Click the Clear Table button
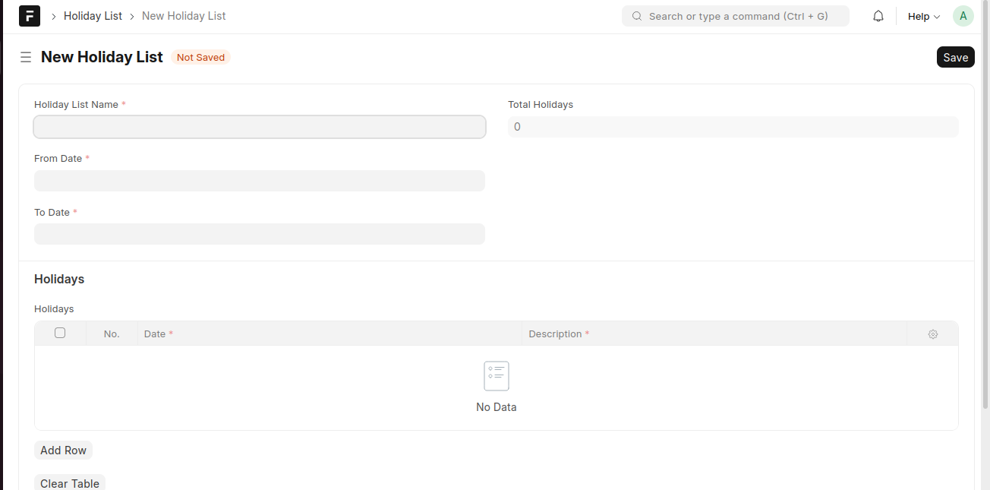Viewport: 990px width, 490px height. [x=70, y=482]
